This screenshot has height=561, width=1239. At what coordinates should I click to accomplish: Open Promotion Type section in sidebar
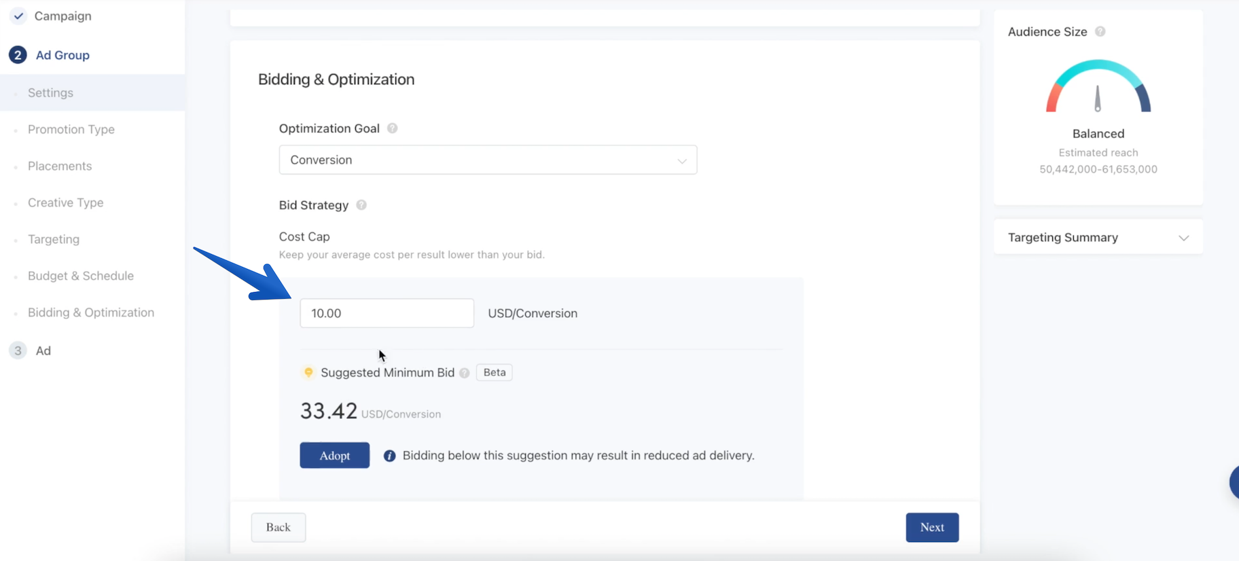tap(71, 130)
